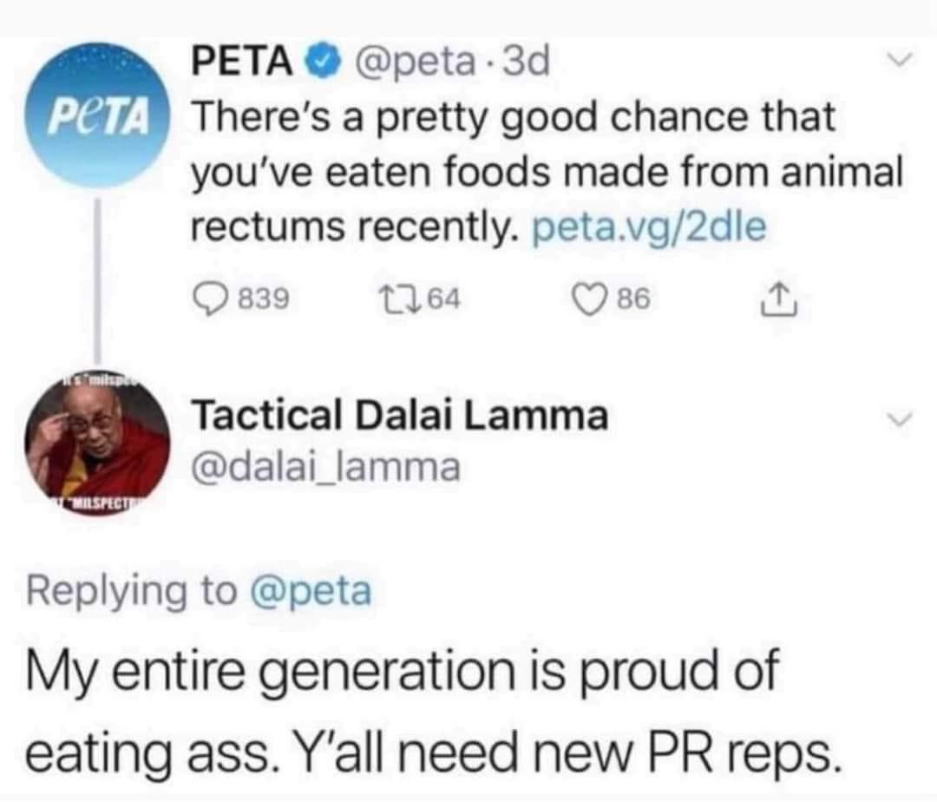This screenshot has height=802, width=937.
Task: Click the @dalai_lamma handle
Action: (324, 467)
